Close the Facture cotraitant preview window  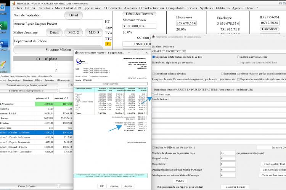(147, 52)
